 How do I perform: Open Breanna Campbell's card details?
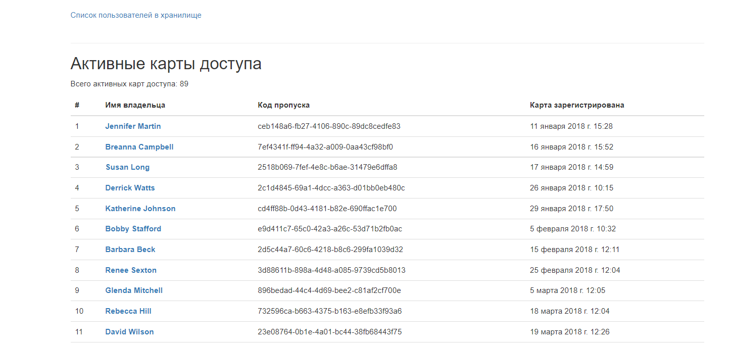tap(139, 146)
